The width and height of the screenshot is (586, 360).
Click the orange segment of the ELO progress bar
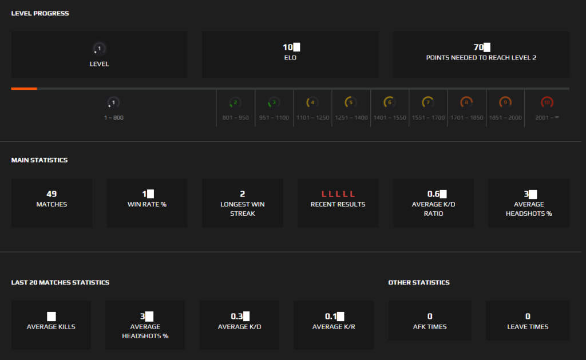tap(23, 89)
